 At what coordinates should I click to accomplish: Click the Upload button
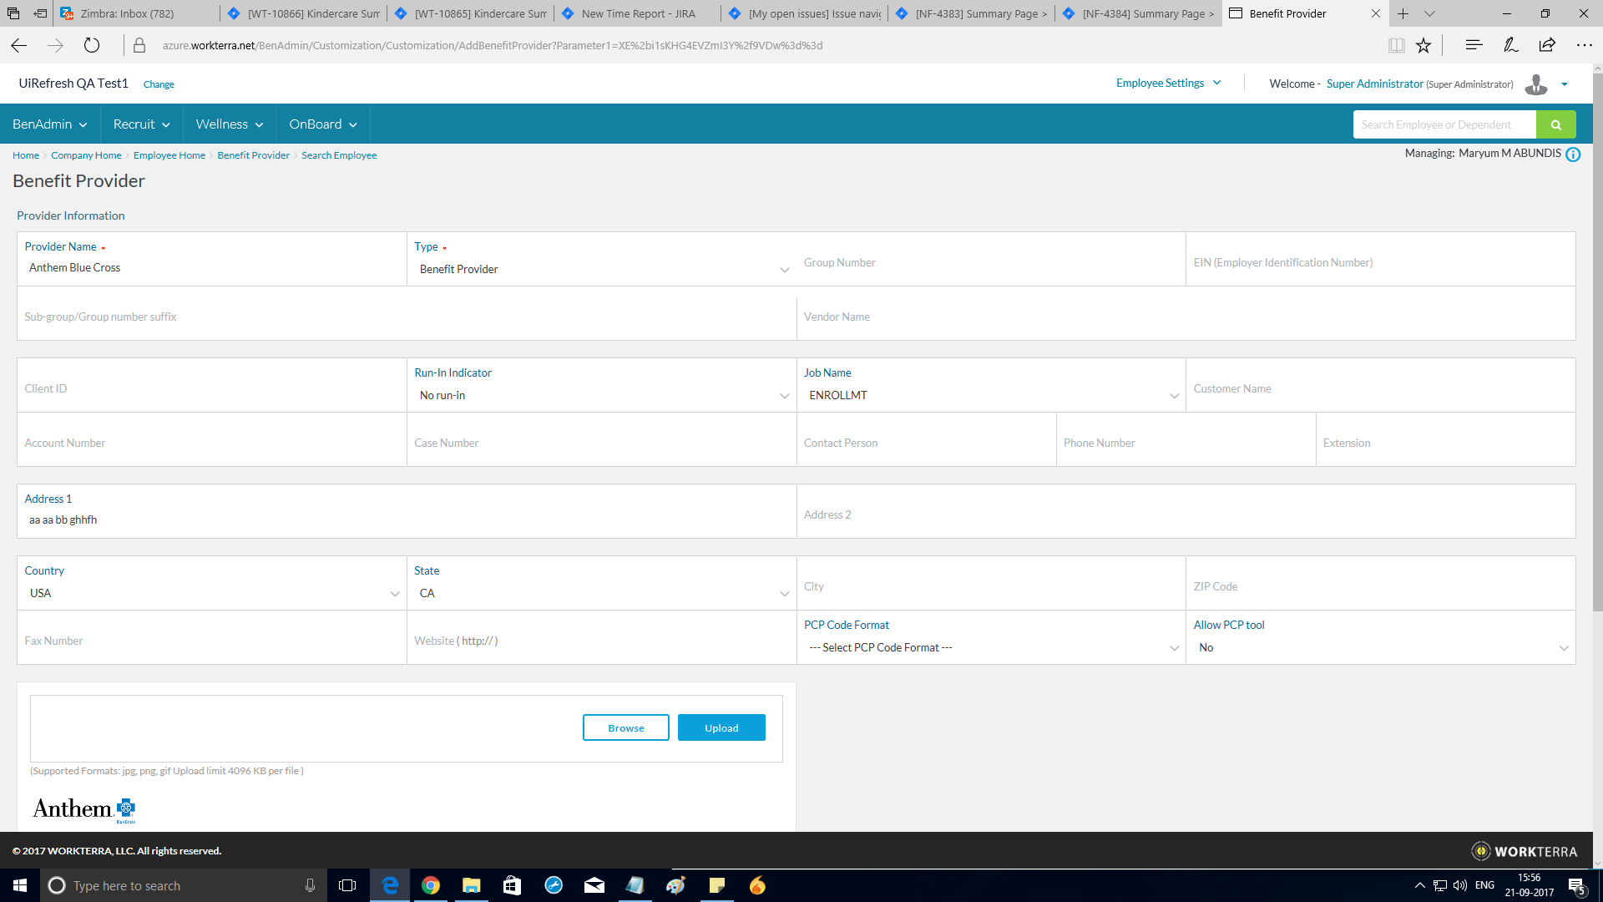(721, 727)
